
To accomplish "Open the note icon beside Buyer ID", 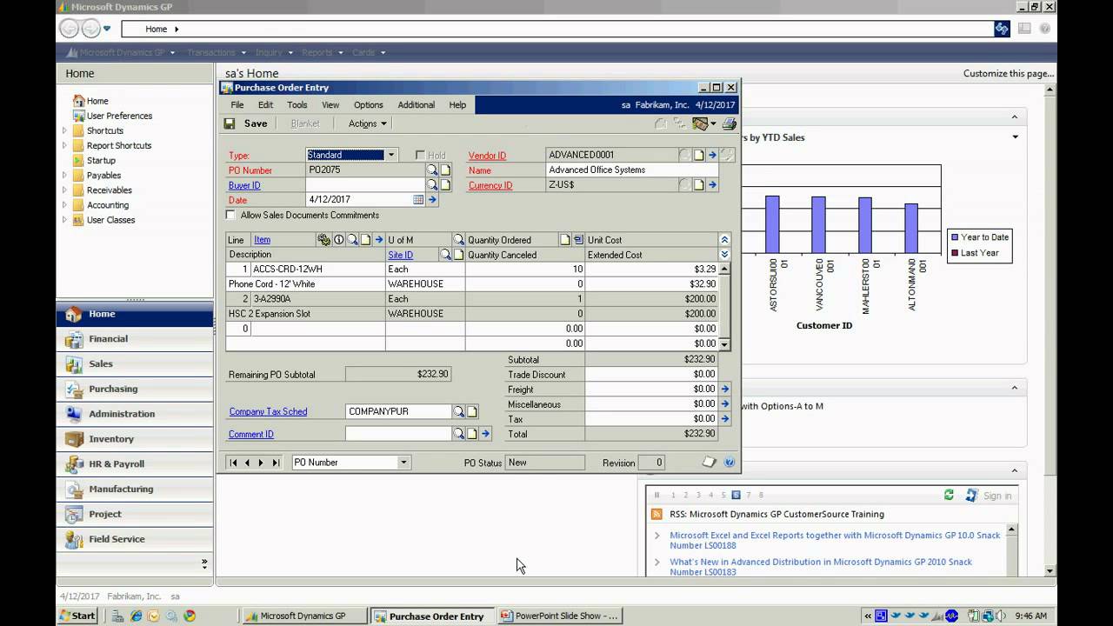I will (x=446, y=185).
